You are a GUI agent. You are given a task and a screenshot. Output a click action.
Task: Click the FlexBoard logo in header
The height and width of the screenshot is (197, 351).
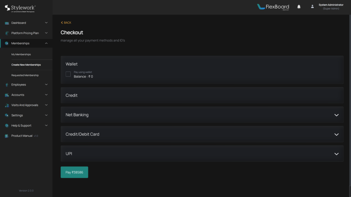coord(273,7)
